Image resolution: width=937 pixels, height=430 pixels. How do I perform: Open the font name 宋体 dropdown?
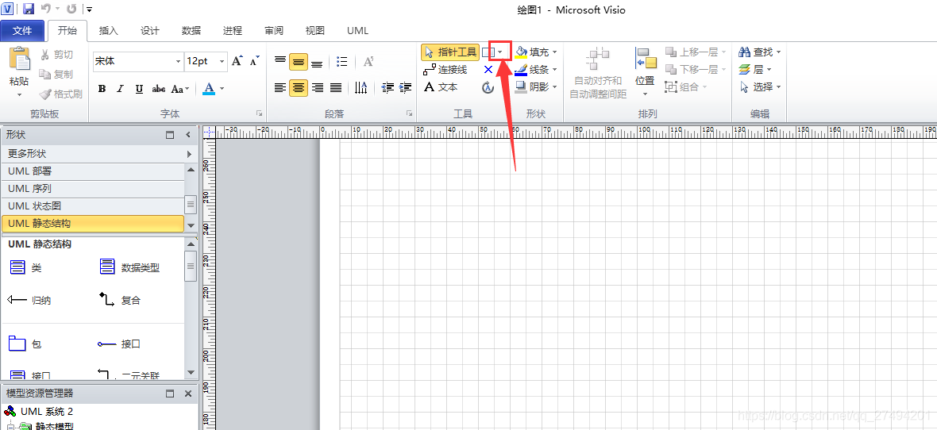point(178,62)
